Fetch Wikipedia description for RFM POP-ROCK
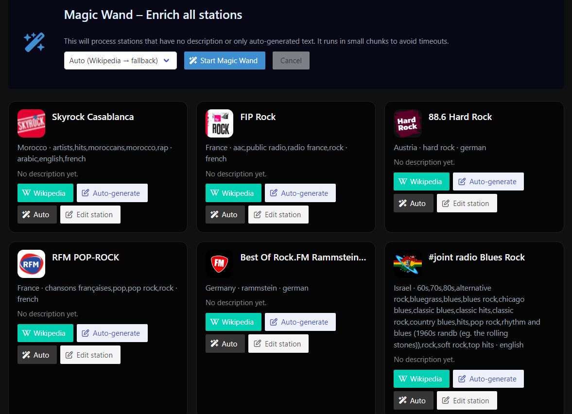 click(45, 333)
